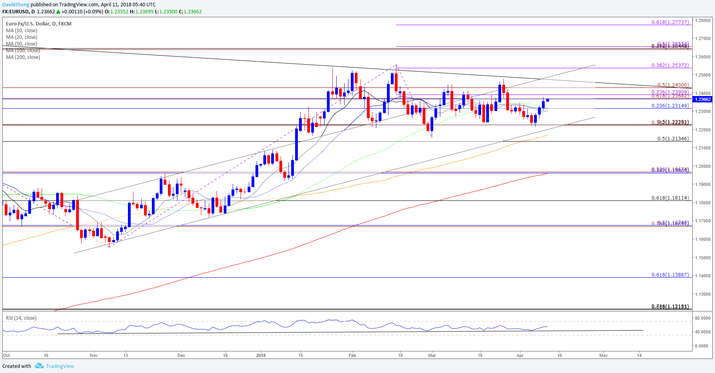Click the Nov date axis label

pyautogui.click(x=94, y=355)
